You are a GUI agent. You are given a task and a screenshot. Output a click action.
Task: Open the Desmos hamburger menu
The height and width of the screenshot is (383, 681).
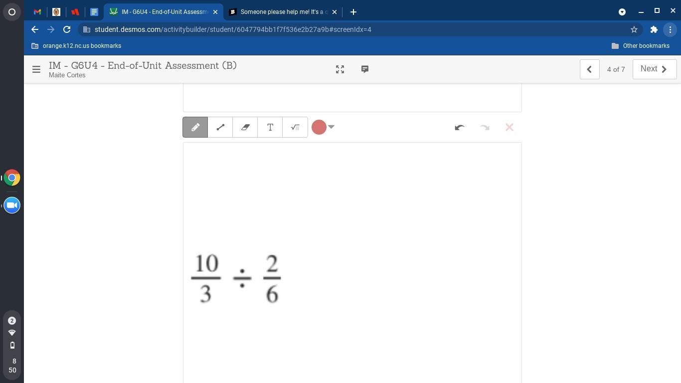[36, 69]
